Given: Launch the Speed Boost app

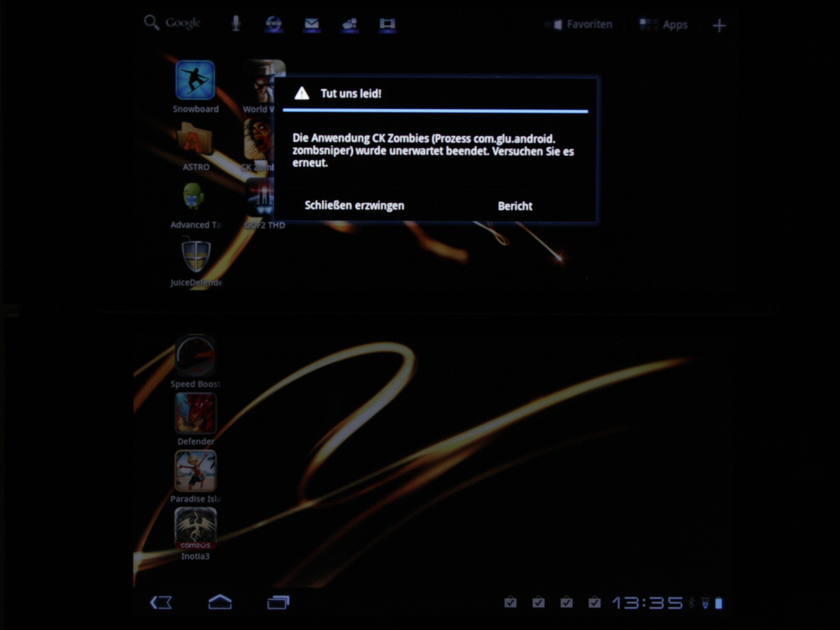Looking at the screenshot, I should 196,361.
